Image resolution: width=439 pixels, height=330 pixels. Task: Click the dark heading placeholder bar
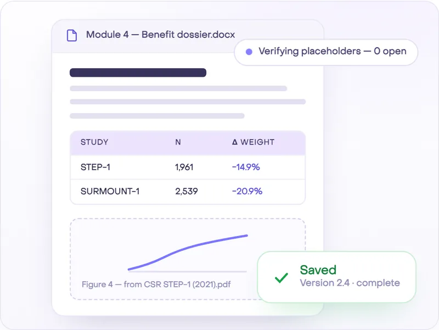[x=138, y=72]
